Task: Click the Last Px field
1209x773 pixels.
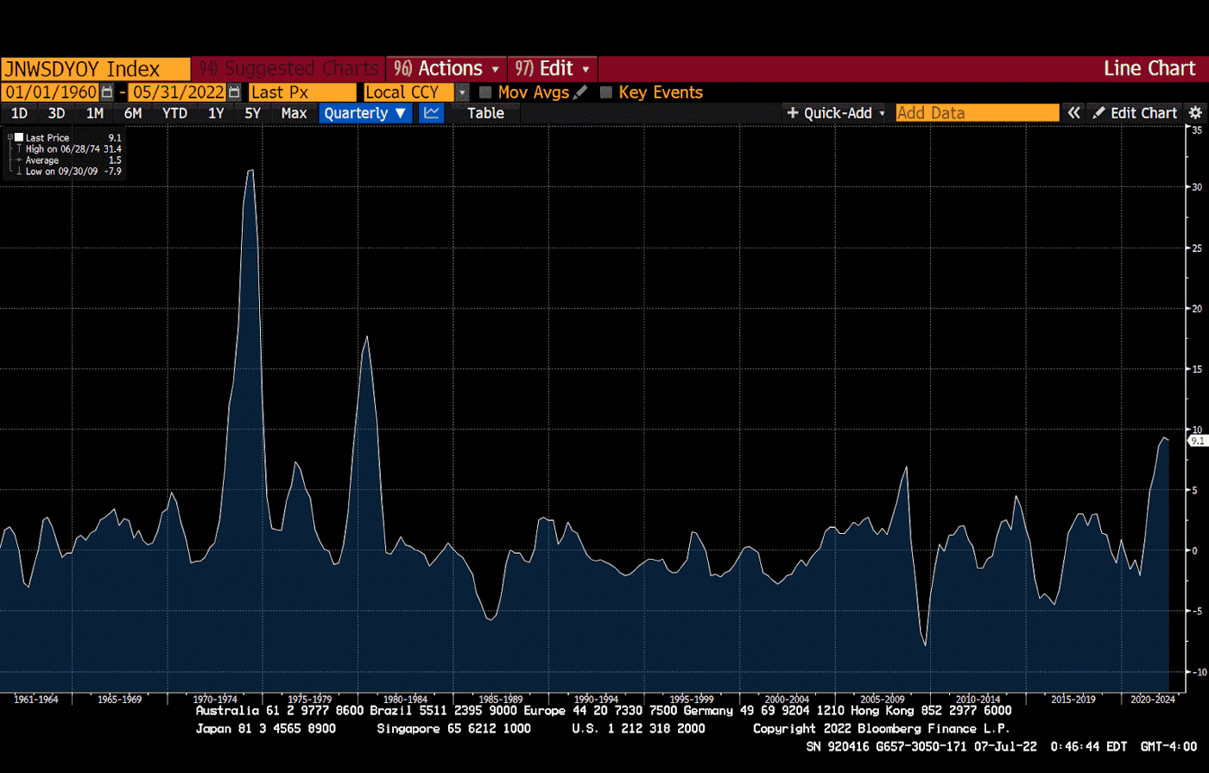Action: pyautogui.click(x=302, y=92)
